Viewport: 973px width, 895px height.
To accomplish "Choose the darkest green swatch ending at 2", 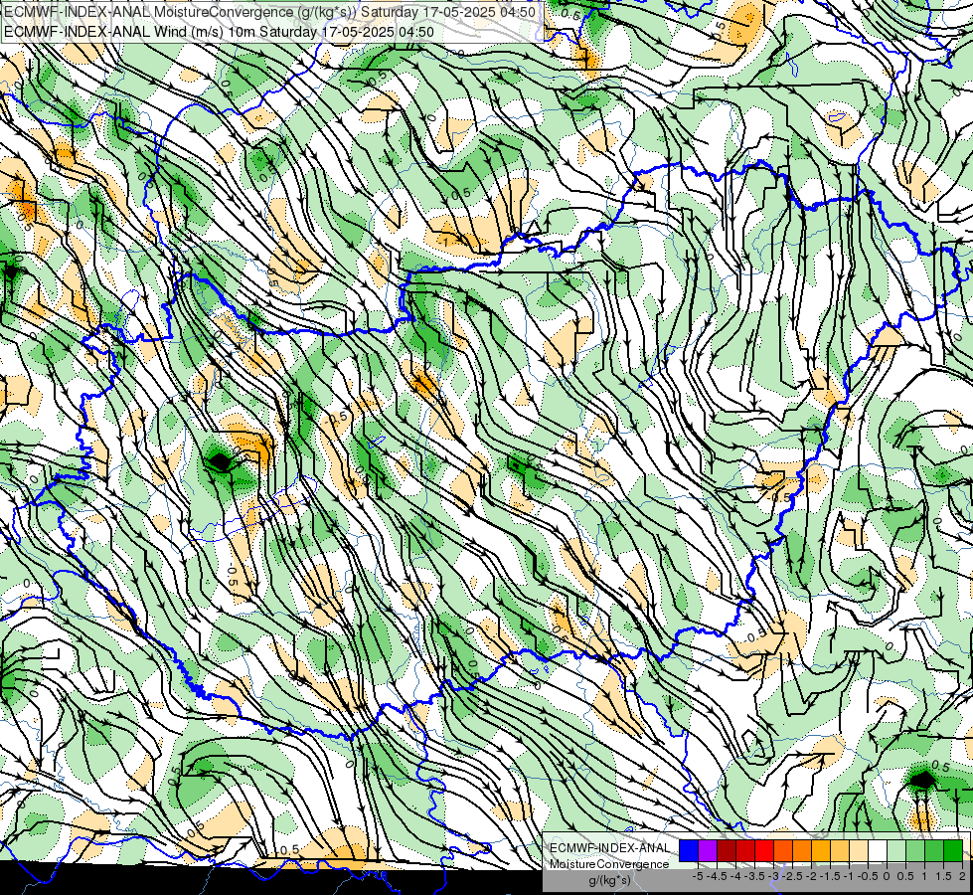I will point(953,850).
